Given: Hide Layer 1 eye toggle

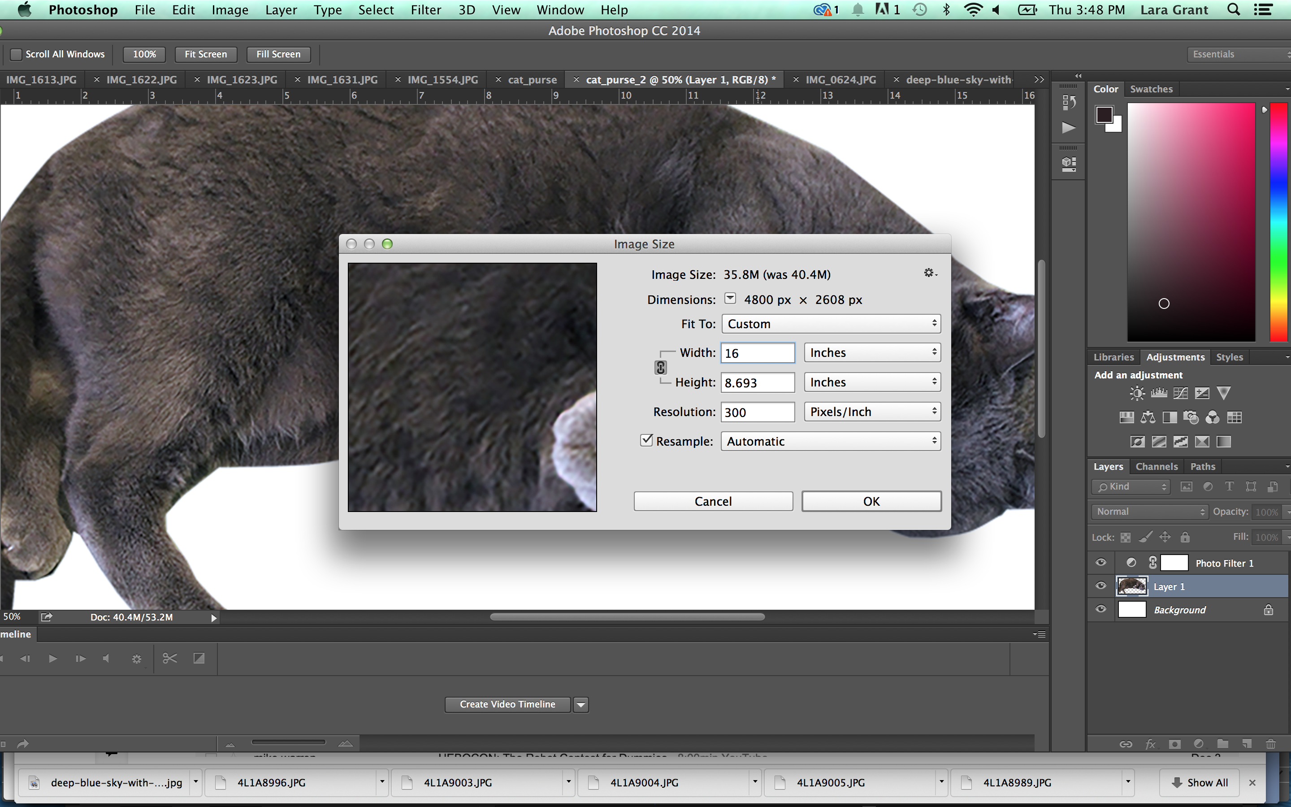Looking at the screenshot, I should point(1100,586).
